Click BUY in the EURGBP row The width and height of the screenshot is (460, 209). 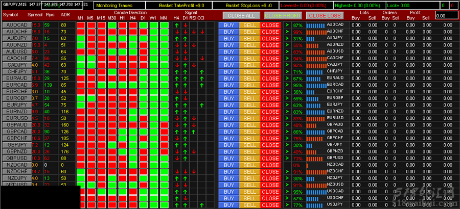[229, 98]
